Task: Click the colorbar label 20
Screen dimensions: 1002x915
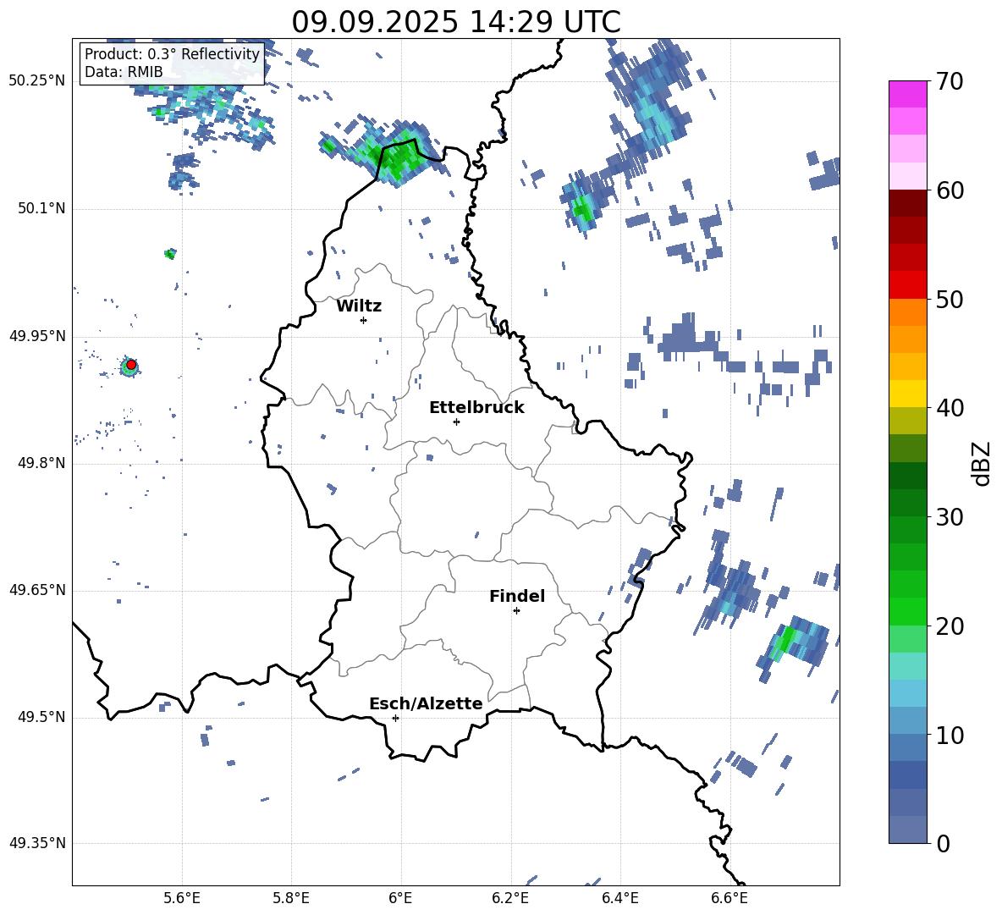Action: coord(950,626)
